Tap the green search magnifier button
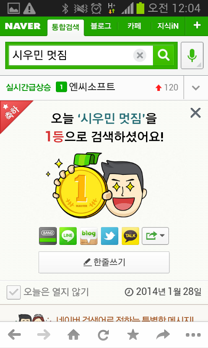The image size is (208, 348). (163, 55)
